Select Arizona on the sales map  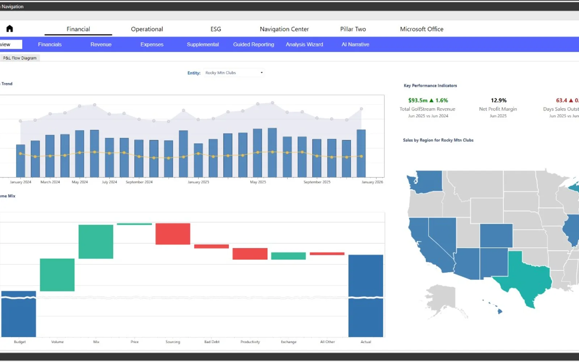pos(468,264)
